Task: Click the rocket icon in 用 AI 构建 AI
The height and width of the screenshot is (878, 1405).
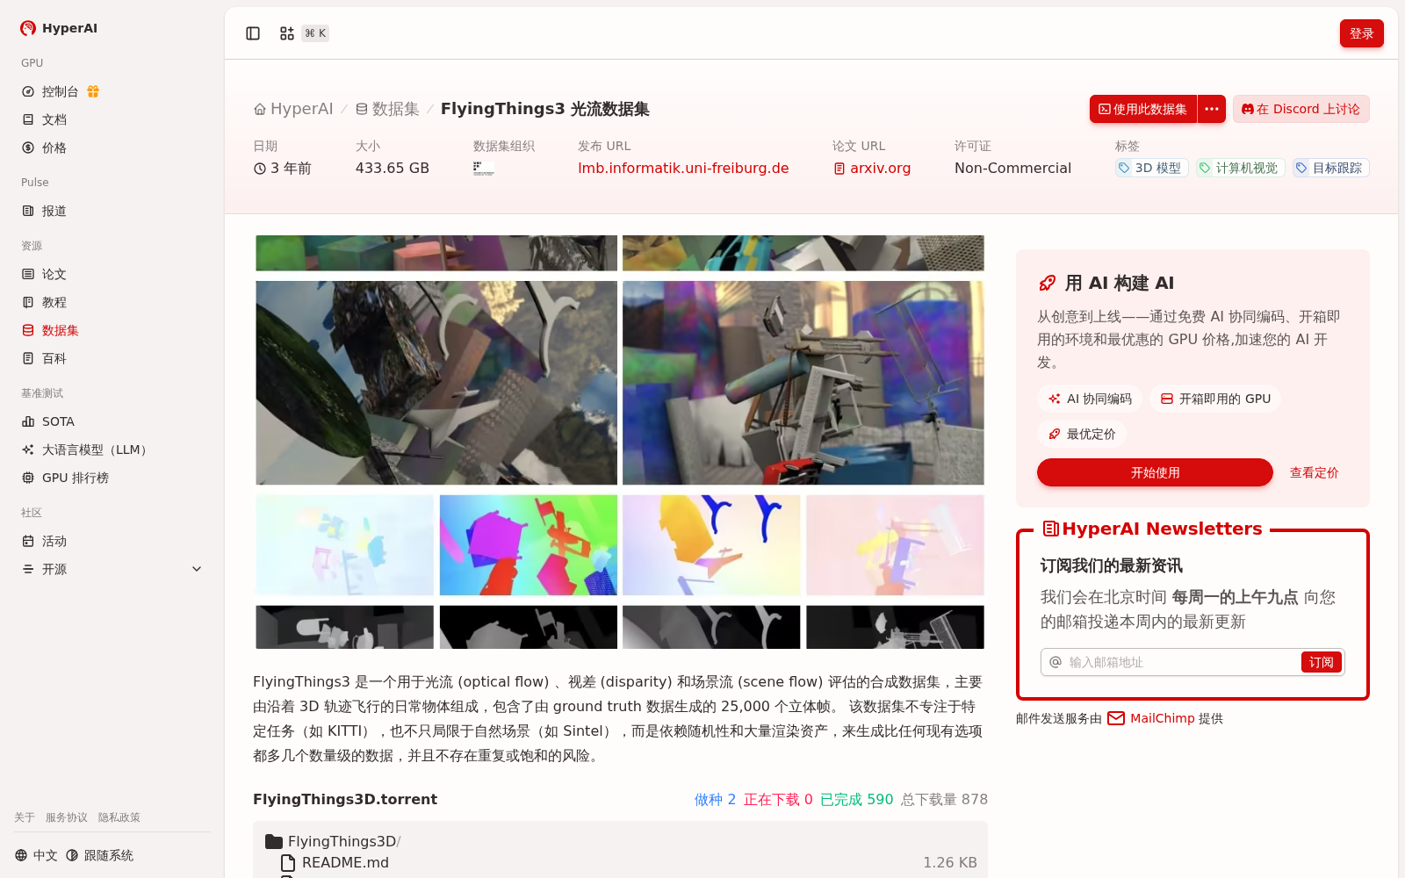Action: [x=1047, y=283]
